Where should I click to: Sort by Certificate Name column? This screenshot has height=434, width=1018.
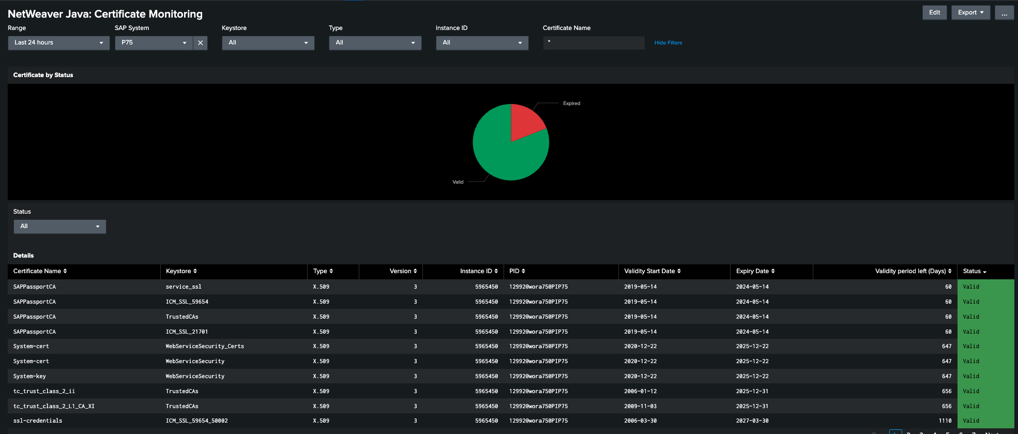point(40,271)
